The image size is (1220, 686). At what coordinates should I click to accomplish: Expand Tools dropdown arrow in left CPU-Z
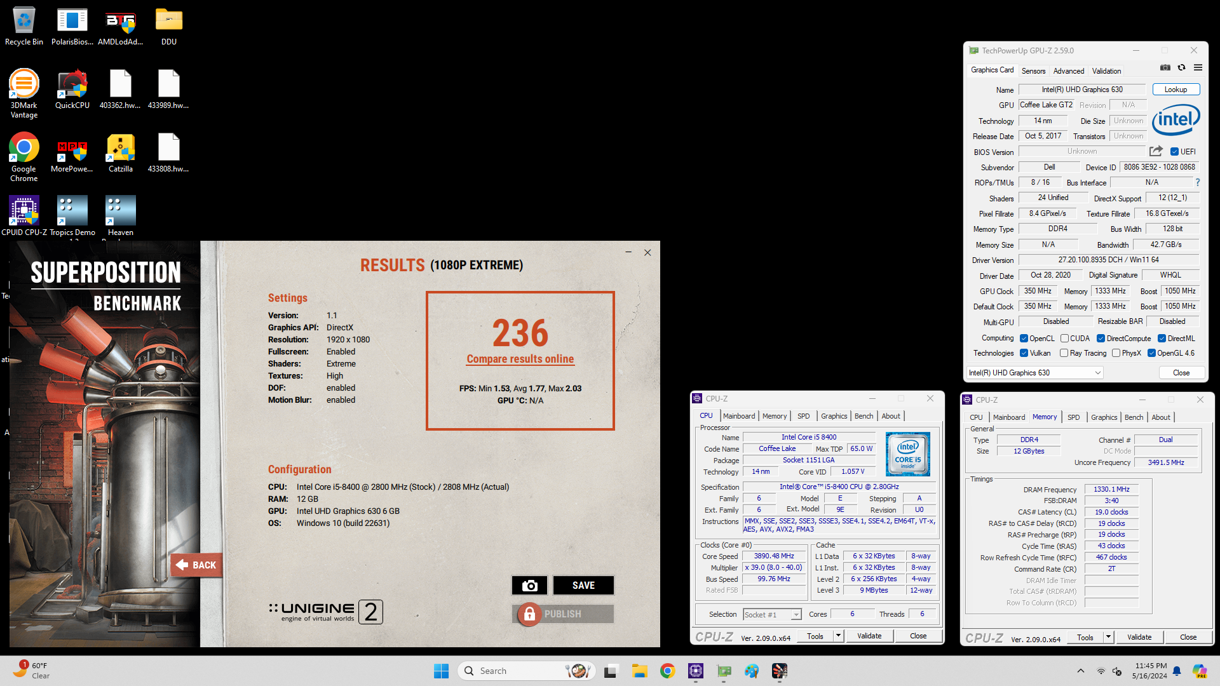click(838, 636)
